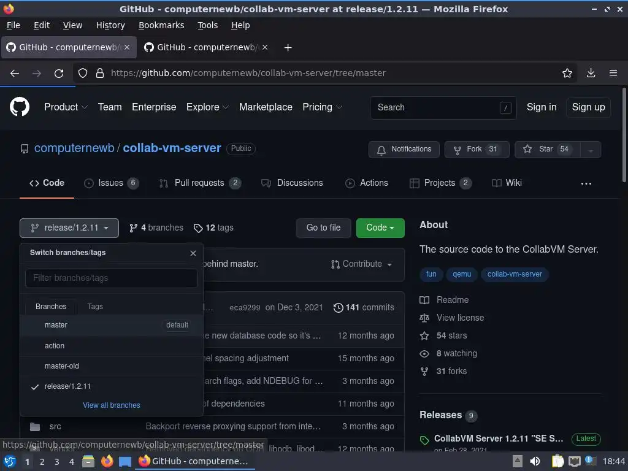Click the qemu topic tag
Image resolution: width=628 pixels, height=471 pixels.
(461, 274)
